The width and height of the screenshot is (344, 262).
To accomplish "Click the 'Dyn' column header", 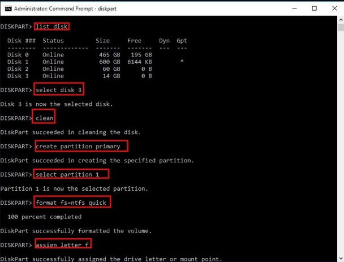I will tap(164, 41).
